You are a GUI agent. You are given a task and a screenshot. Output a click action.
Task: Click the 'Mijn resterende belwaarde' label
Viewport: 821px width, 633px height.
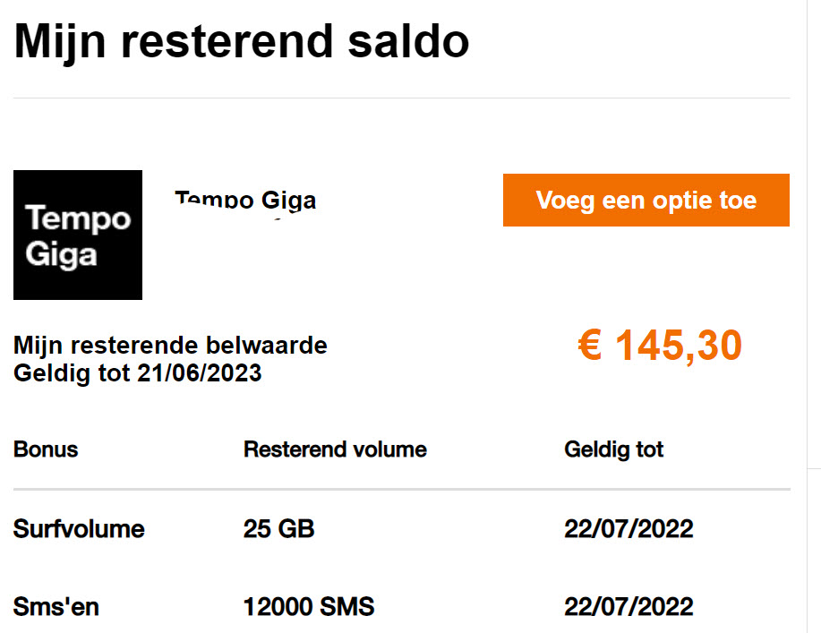tap(170, 345)
